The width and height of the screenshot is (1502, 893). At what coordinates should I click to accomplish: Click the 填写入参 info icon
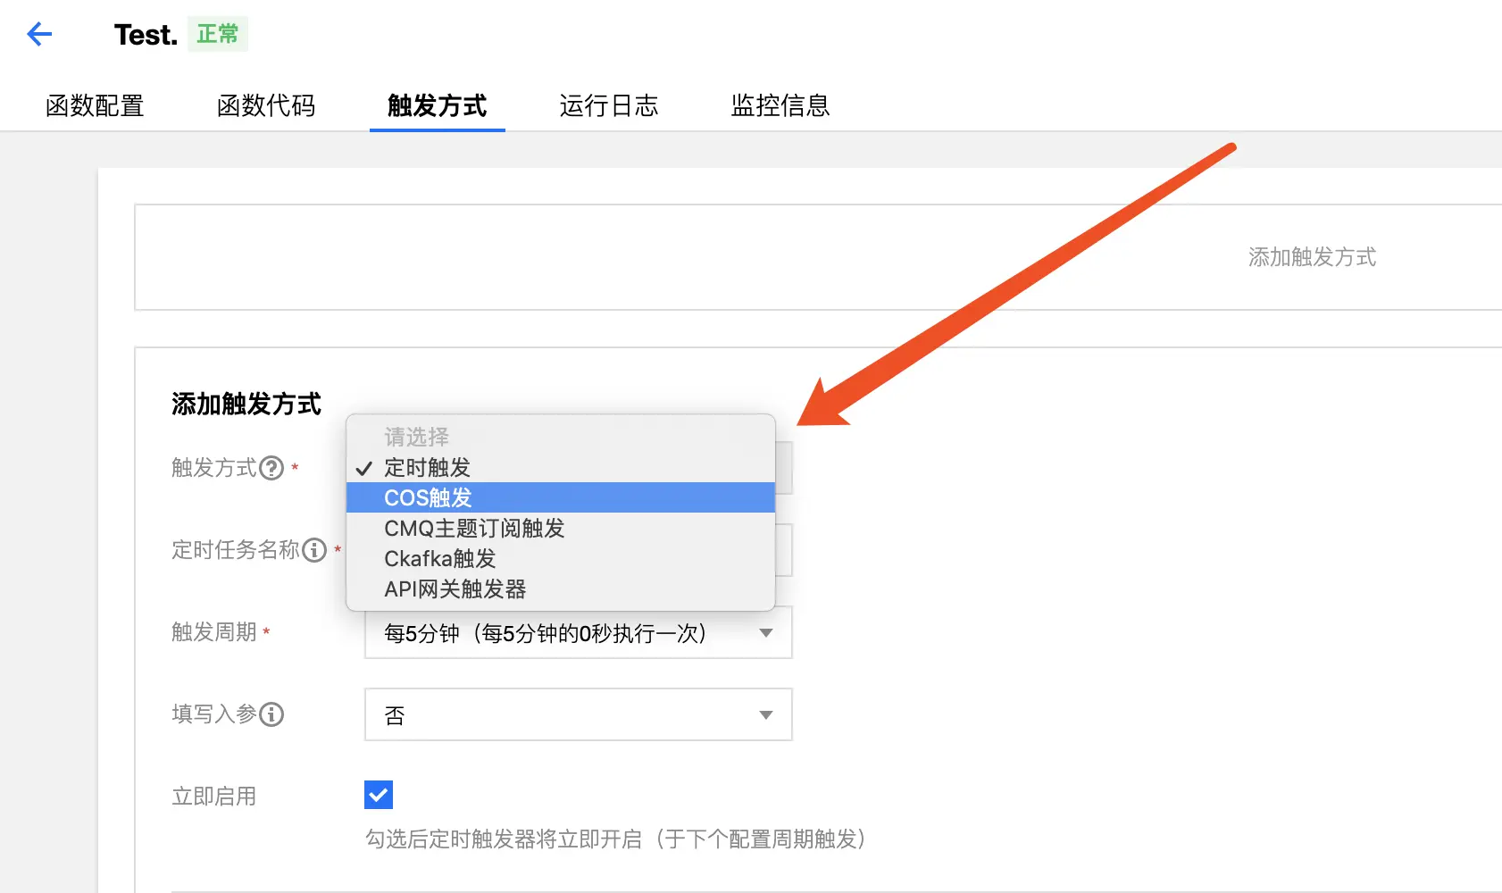[x=275, y=714]
